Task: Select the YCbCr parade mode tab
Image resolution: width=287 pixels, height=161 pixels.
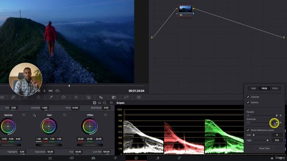Action: 275,89
